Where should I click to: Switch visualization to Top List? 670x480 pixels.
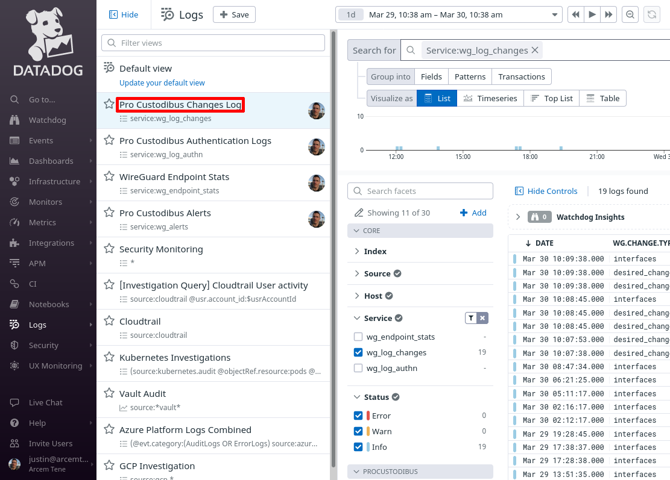tap(551, 98)
